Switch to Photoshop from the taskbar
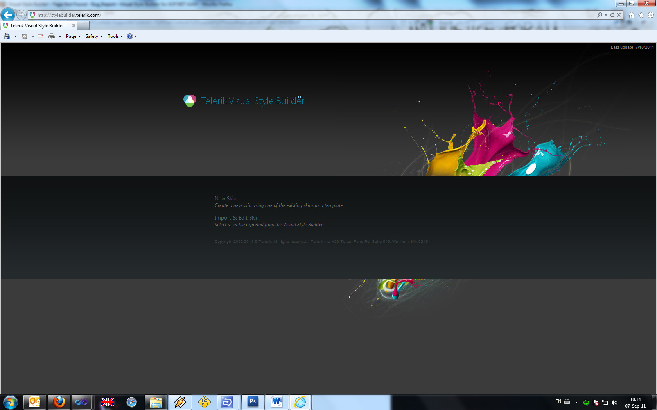 point(253,402)
